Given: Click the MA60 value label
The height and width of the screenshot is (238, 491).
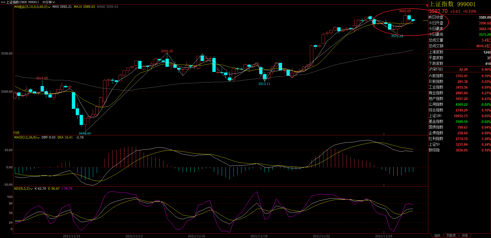Looking at the screenshot, I should (107, 7).
